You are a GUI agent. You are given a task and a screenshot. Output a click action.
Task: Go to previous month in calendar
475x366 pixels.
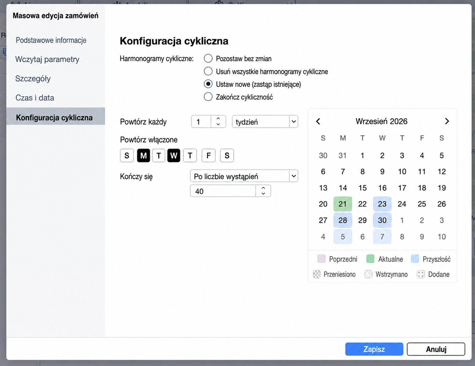(x=318, y=121)
